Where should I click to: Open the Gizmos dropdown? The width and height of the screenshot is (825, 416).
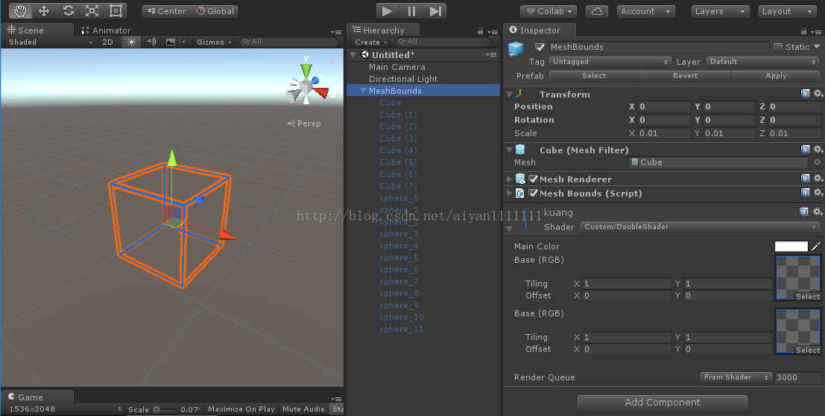coord(214,42)
